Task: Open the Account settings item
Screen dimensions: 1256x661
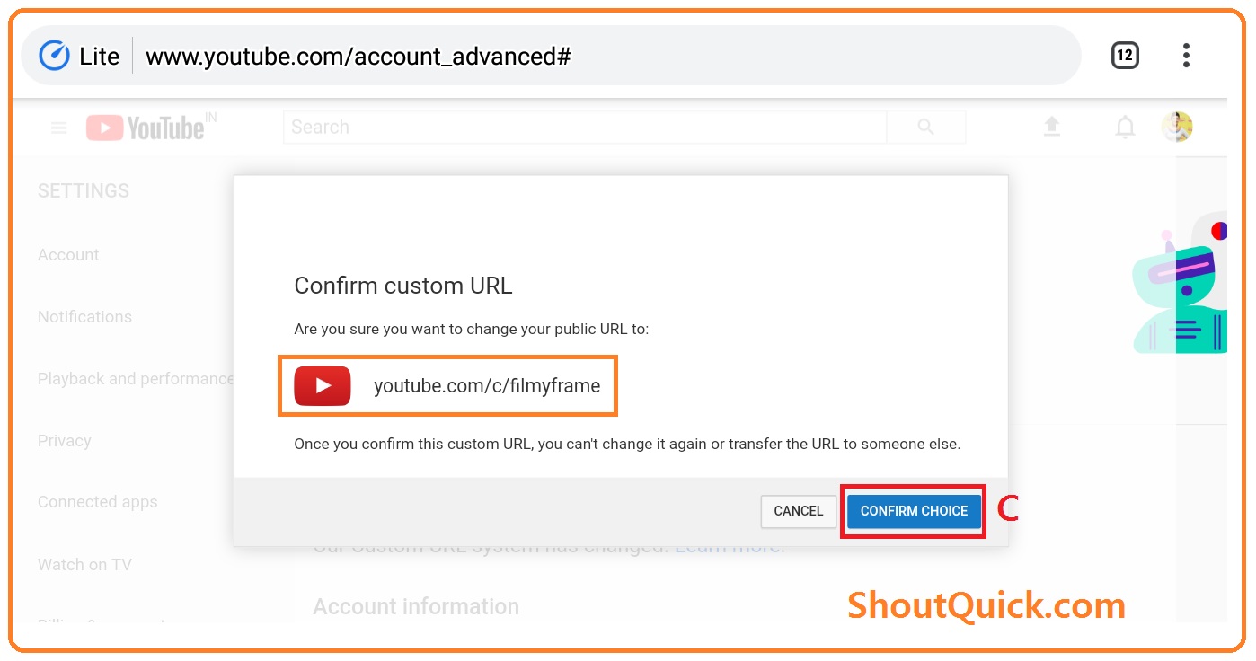Action: point(68,255)
